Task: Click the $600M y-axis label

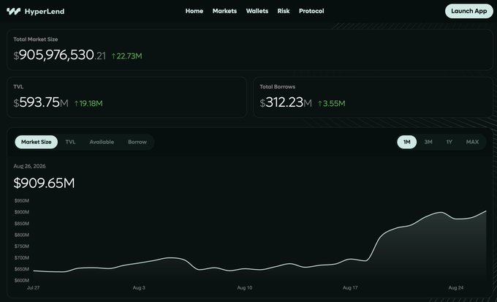Action: [21, 281]
